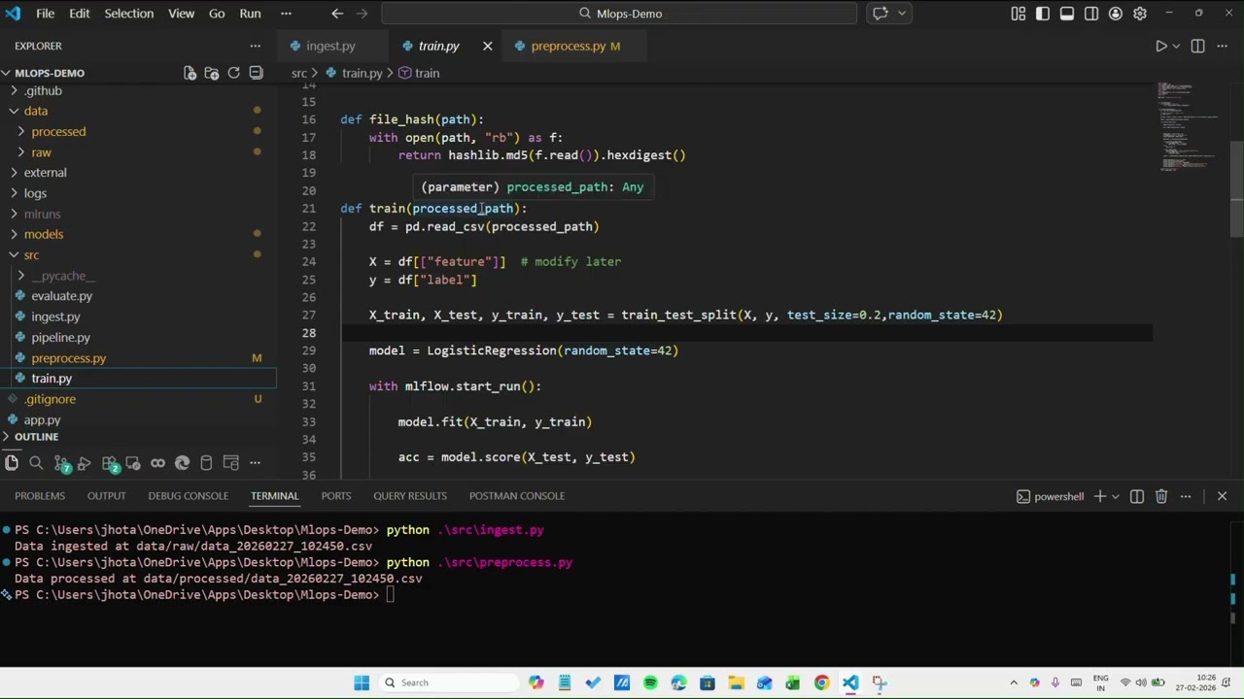Viewport: 1244px width, 699px height.
Task: Open the File Explorer folder on the taskbar
Action: 736,682
